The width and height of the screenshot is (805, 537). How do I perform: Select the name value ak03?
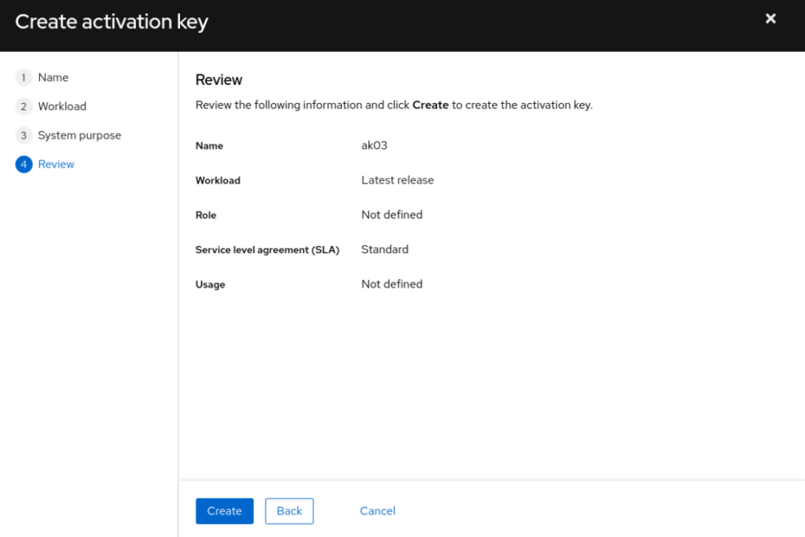click(374, 145)
